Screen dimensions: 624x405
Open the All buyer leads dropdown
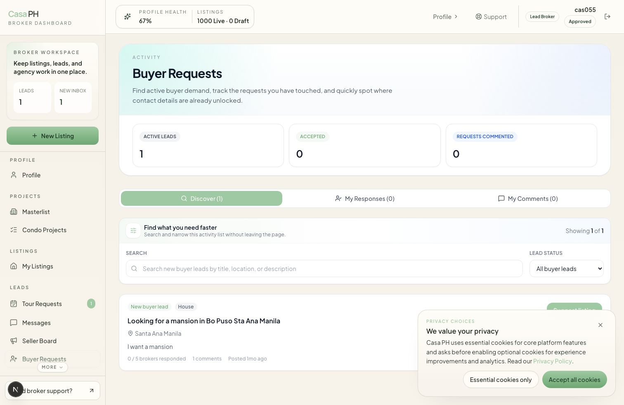tap(566, 268)
